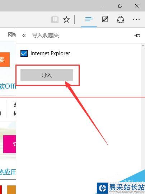Image resolution: width=145 pixels, height=194 pixels.
Task: Start a Web Note with pen icon
Action: click(x=105, y=19)
